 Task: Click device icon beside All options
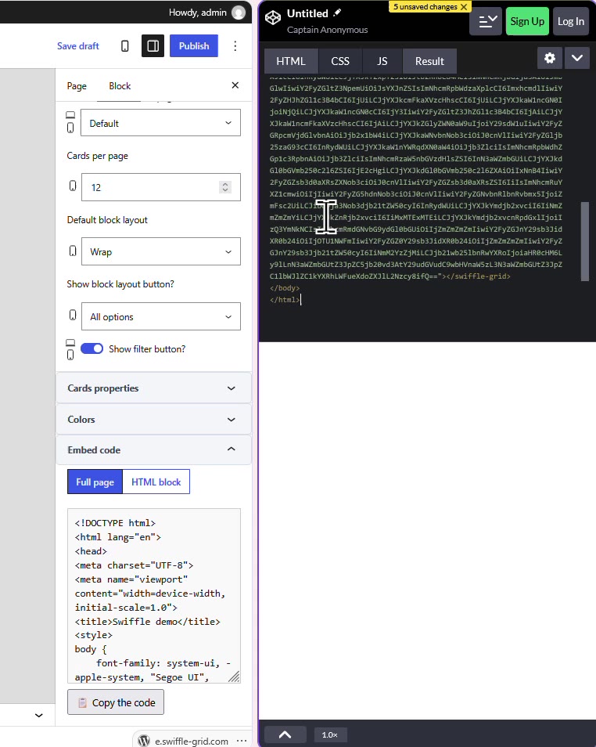[73, 315]
